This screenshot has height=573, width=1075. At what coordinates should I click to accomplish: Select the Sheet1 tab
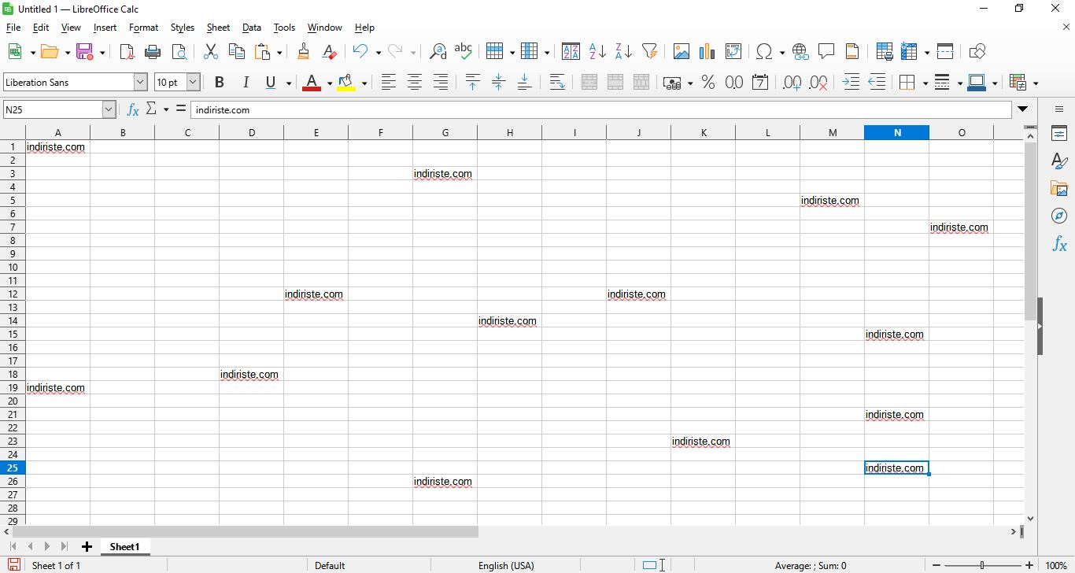pos(124,547)
